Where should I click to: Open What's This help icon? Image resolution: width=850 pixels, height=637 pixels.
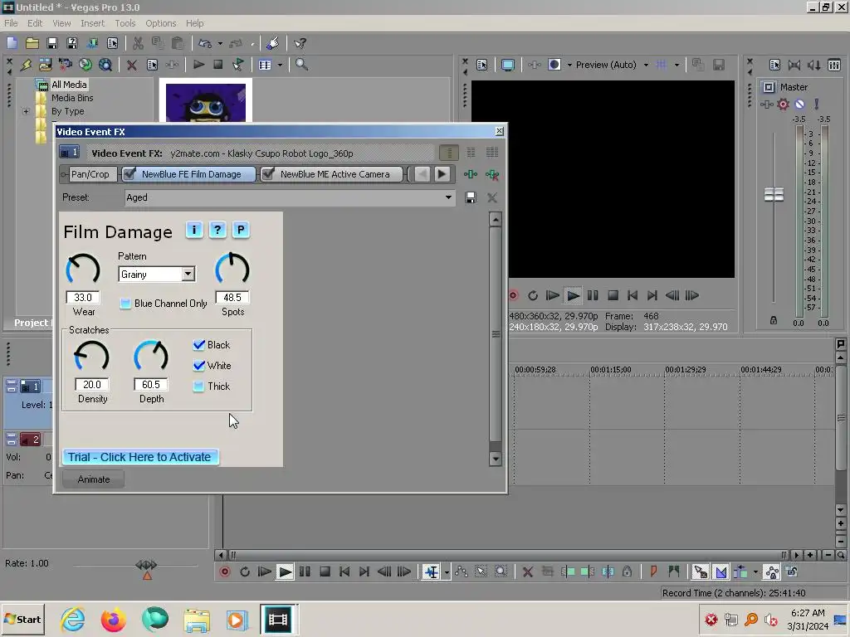click(300, 43)
